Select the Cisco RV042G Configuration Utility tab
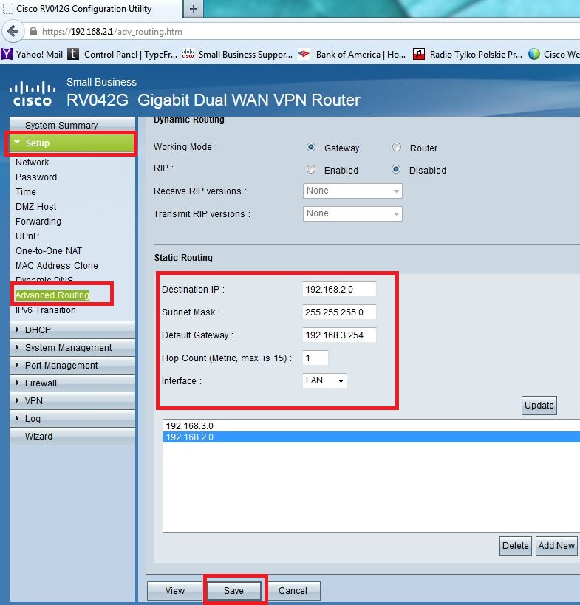Viewport: 580px width, 605px height. (x=91, y=8)
